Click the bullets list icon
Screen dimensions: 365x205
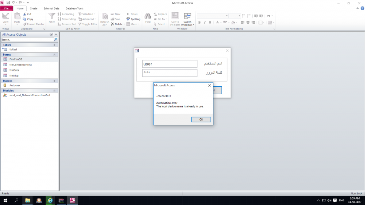(244, 16)
